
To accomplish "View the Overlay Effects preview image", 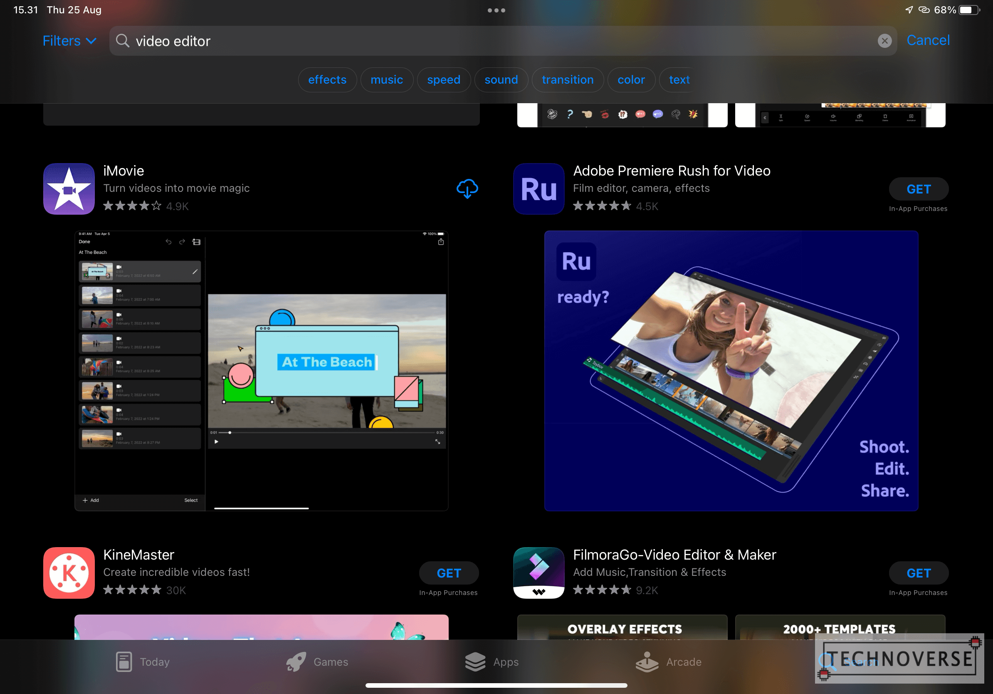I will [622, 627].
